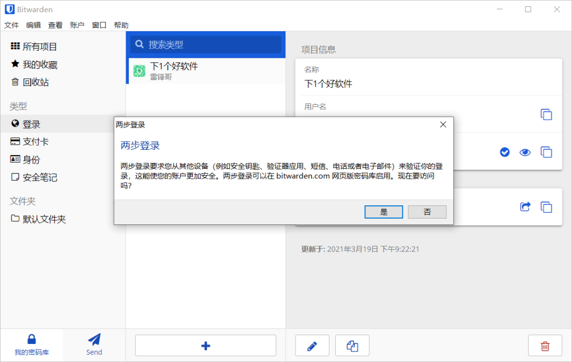Maximize the Bitwarden window
This screenshot has width=572, height=362.
tap(528, 9)
